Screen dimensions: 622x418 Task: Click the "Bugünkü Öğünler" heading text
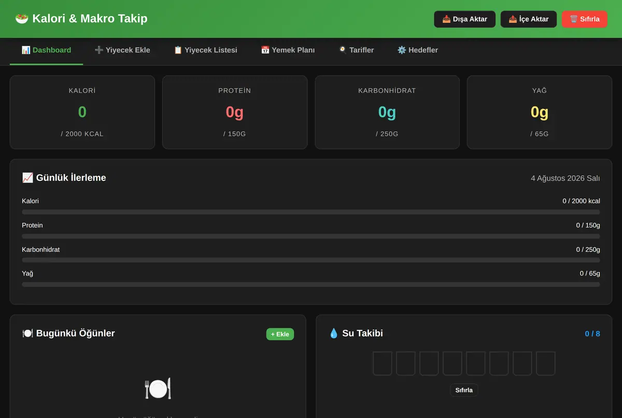[x=76, y=333]
